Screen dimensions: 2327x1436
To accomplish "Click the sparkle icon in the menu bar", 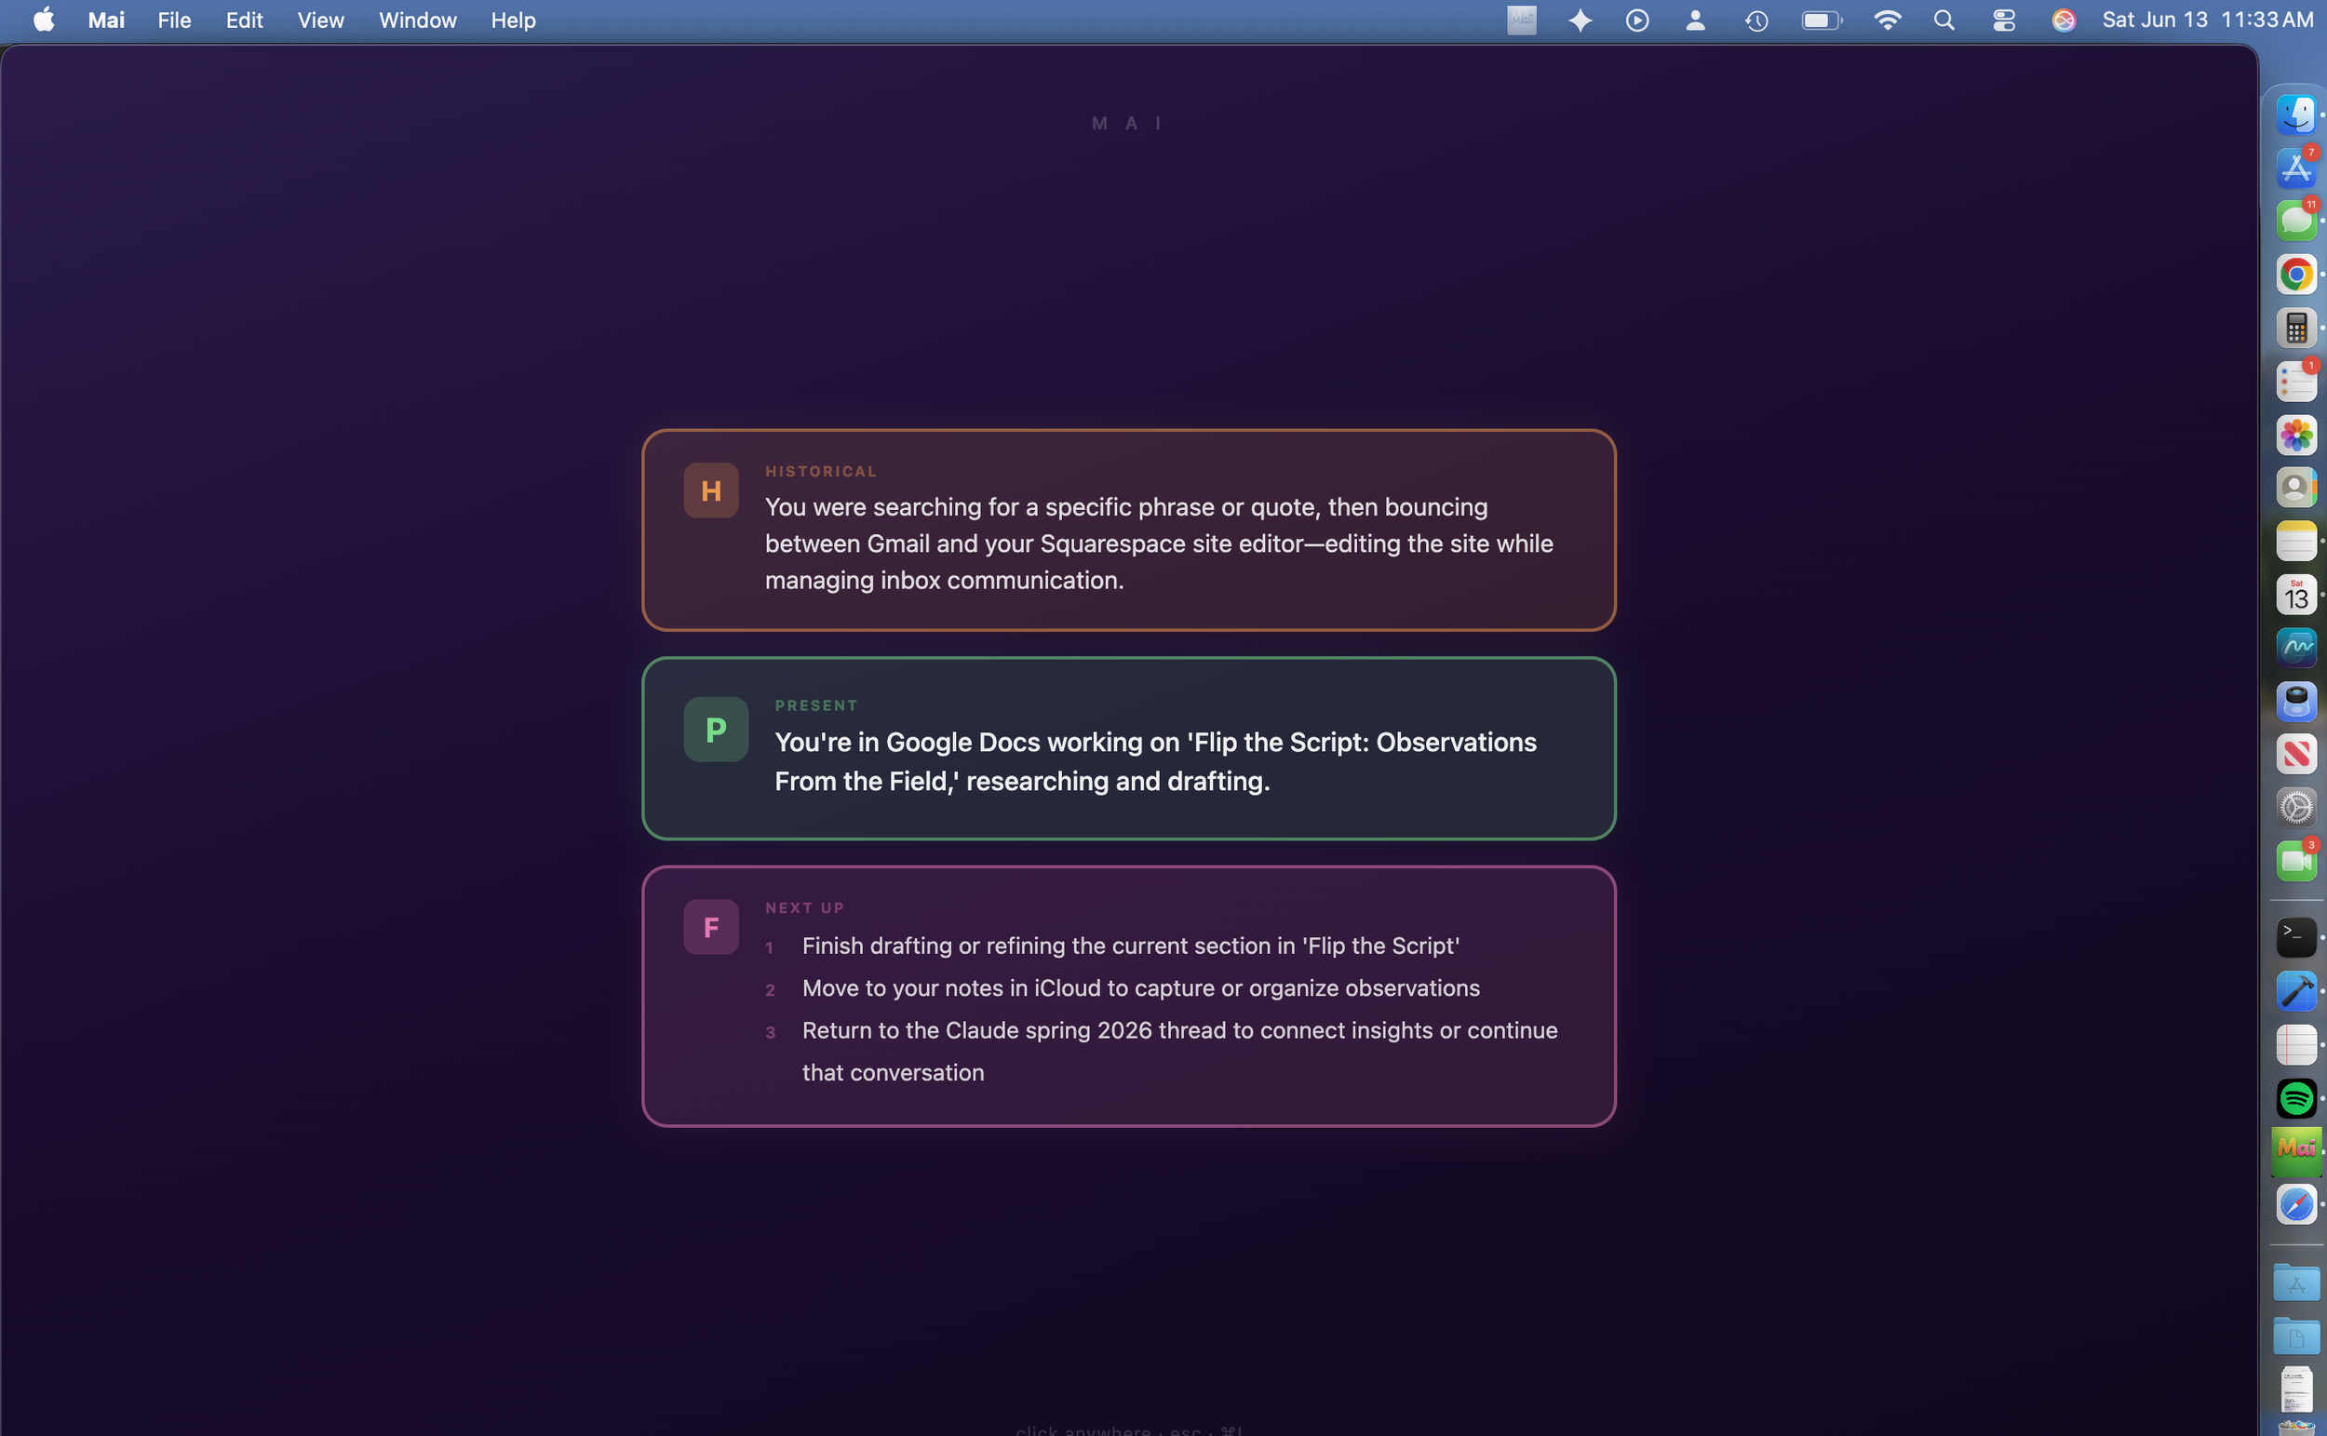I will [1580, 20].
